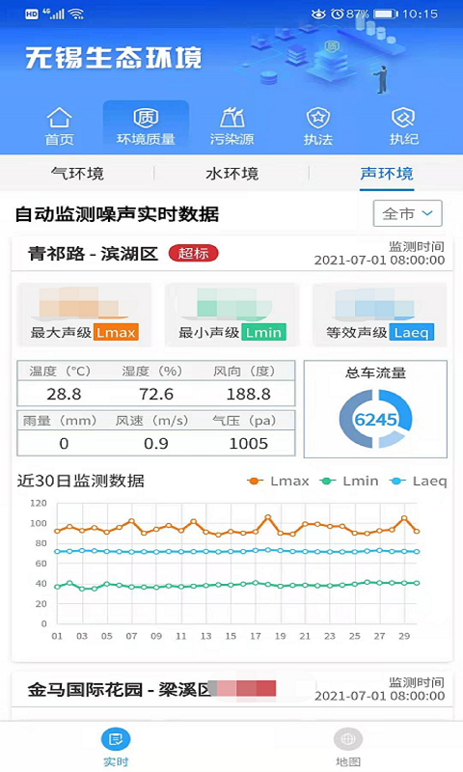Open the 金马国际花园 - 梁溪区 station title
The width and height of the screenshot is (463, 772).
[x=120, y=690]
